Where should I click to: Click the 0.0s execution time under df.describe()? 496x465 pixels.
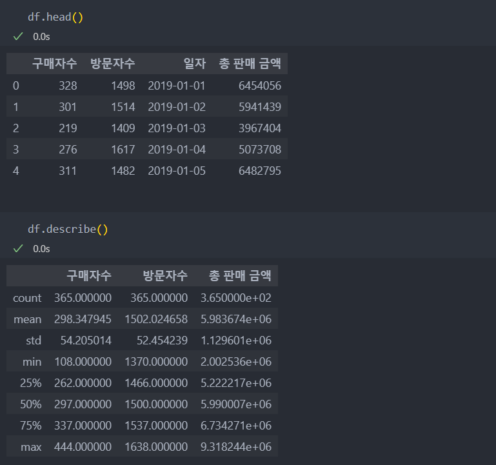pos(41,249)
